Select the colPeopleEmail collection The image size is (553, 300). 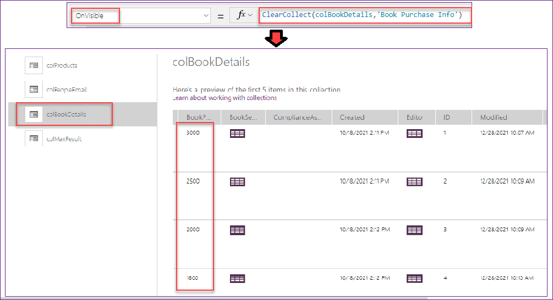66,90
